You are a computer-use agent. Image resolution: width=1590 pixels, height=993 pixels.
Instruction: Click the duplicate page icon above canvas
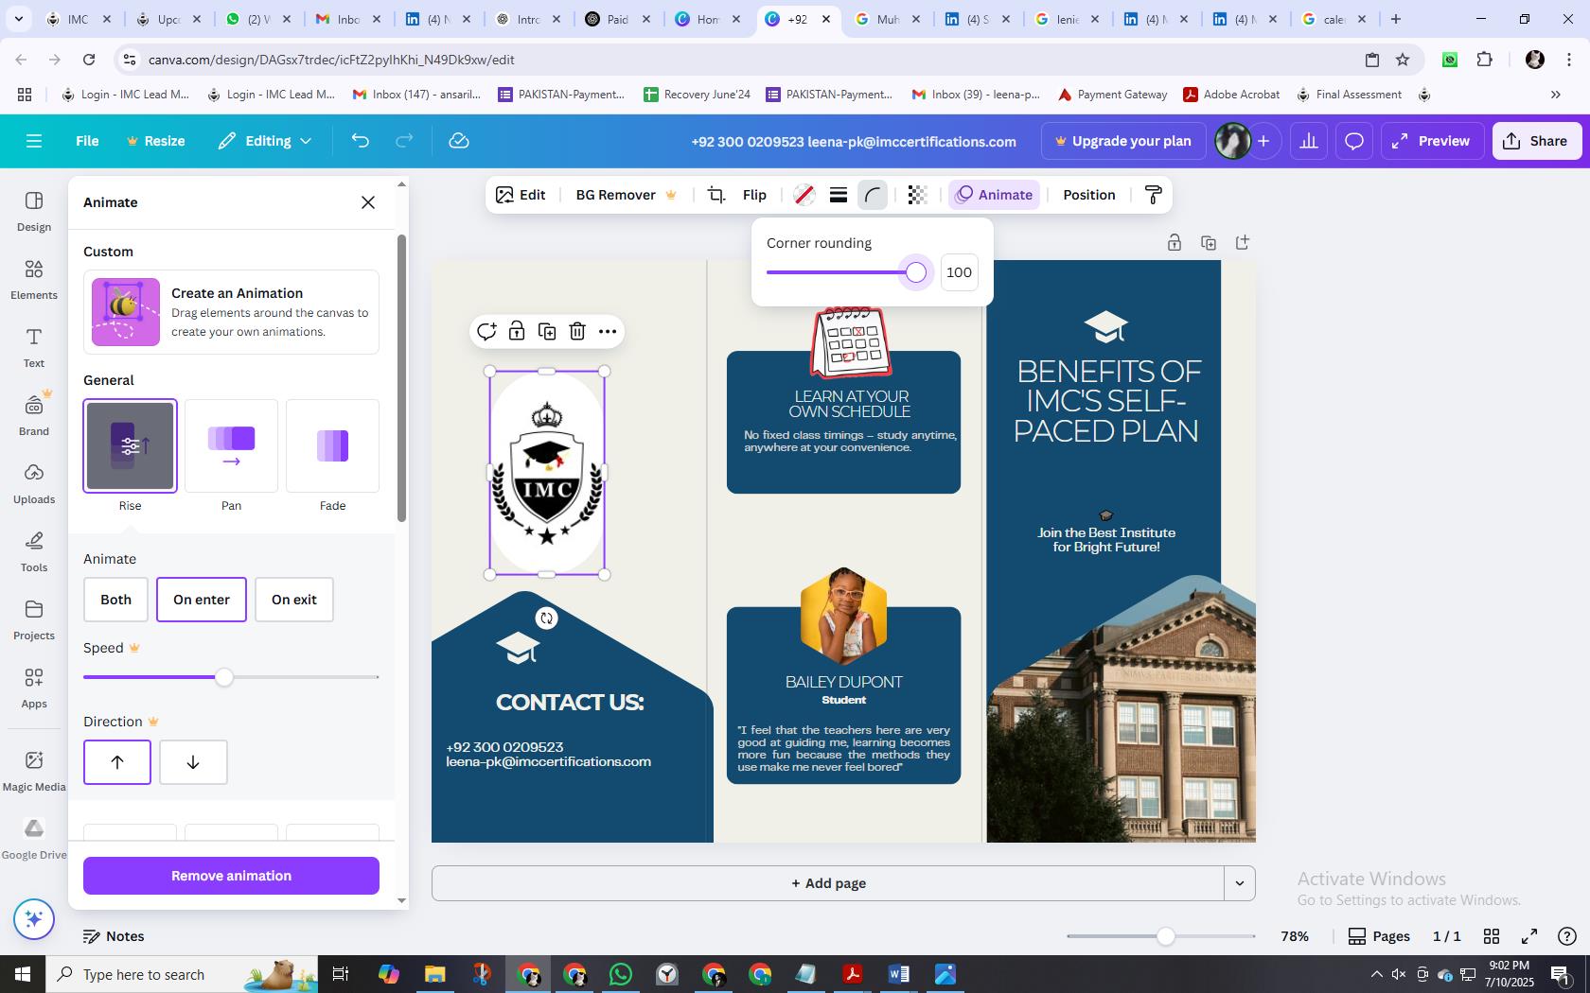coord(1208,243)
